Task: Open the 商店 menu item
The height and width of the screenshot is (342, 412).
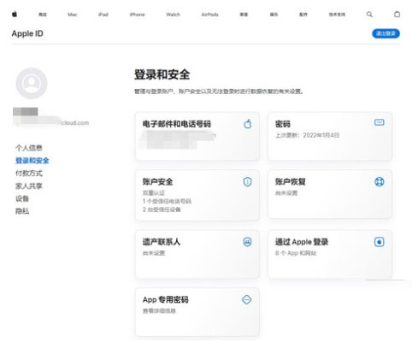Action: [x=43, y=15]
